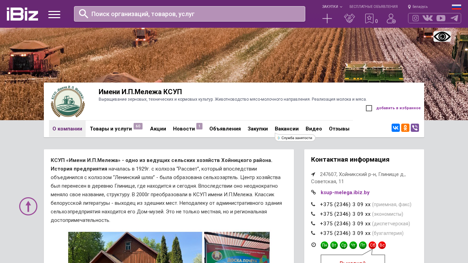Click the location pin near Беларусь
This screenshot has width=468, height=263.
click(x=409, y=7)
